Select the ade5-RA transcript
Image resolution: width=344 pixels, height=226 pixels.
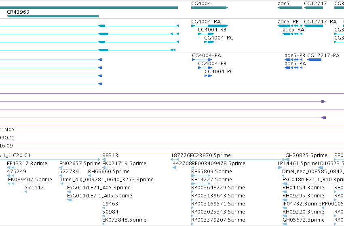point(292,34)
